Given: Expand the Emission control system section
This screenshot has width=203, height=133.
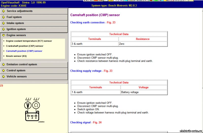Looking at the screenshot, I should click(x=34, y=64).
